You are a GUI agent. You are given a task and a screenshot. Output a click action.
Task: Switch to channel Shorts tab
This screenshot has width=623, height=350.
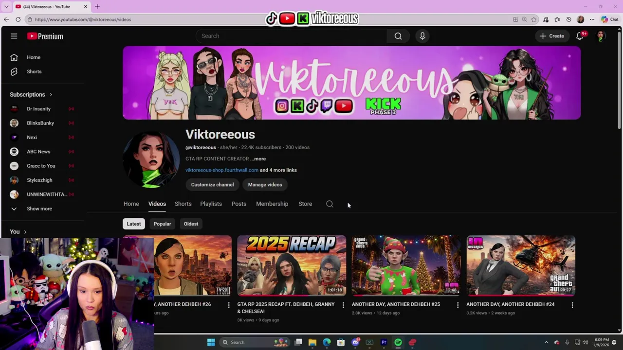[x=183, y=204]
